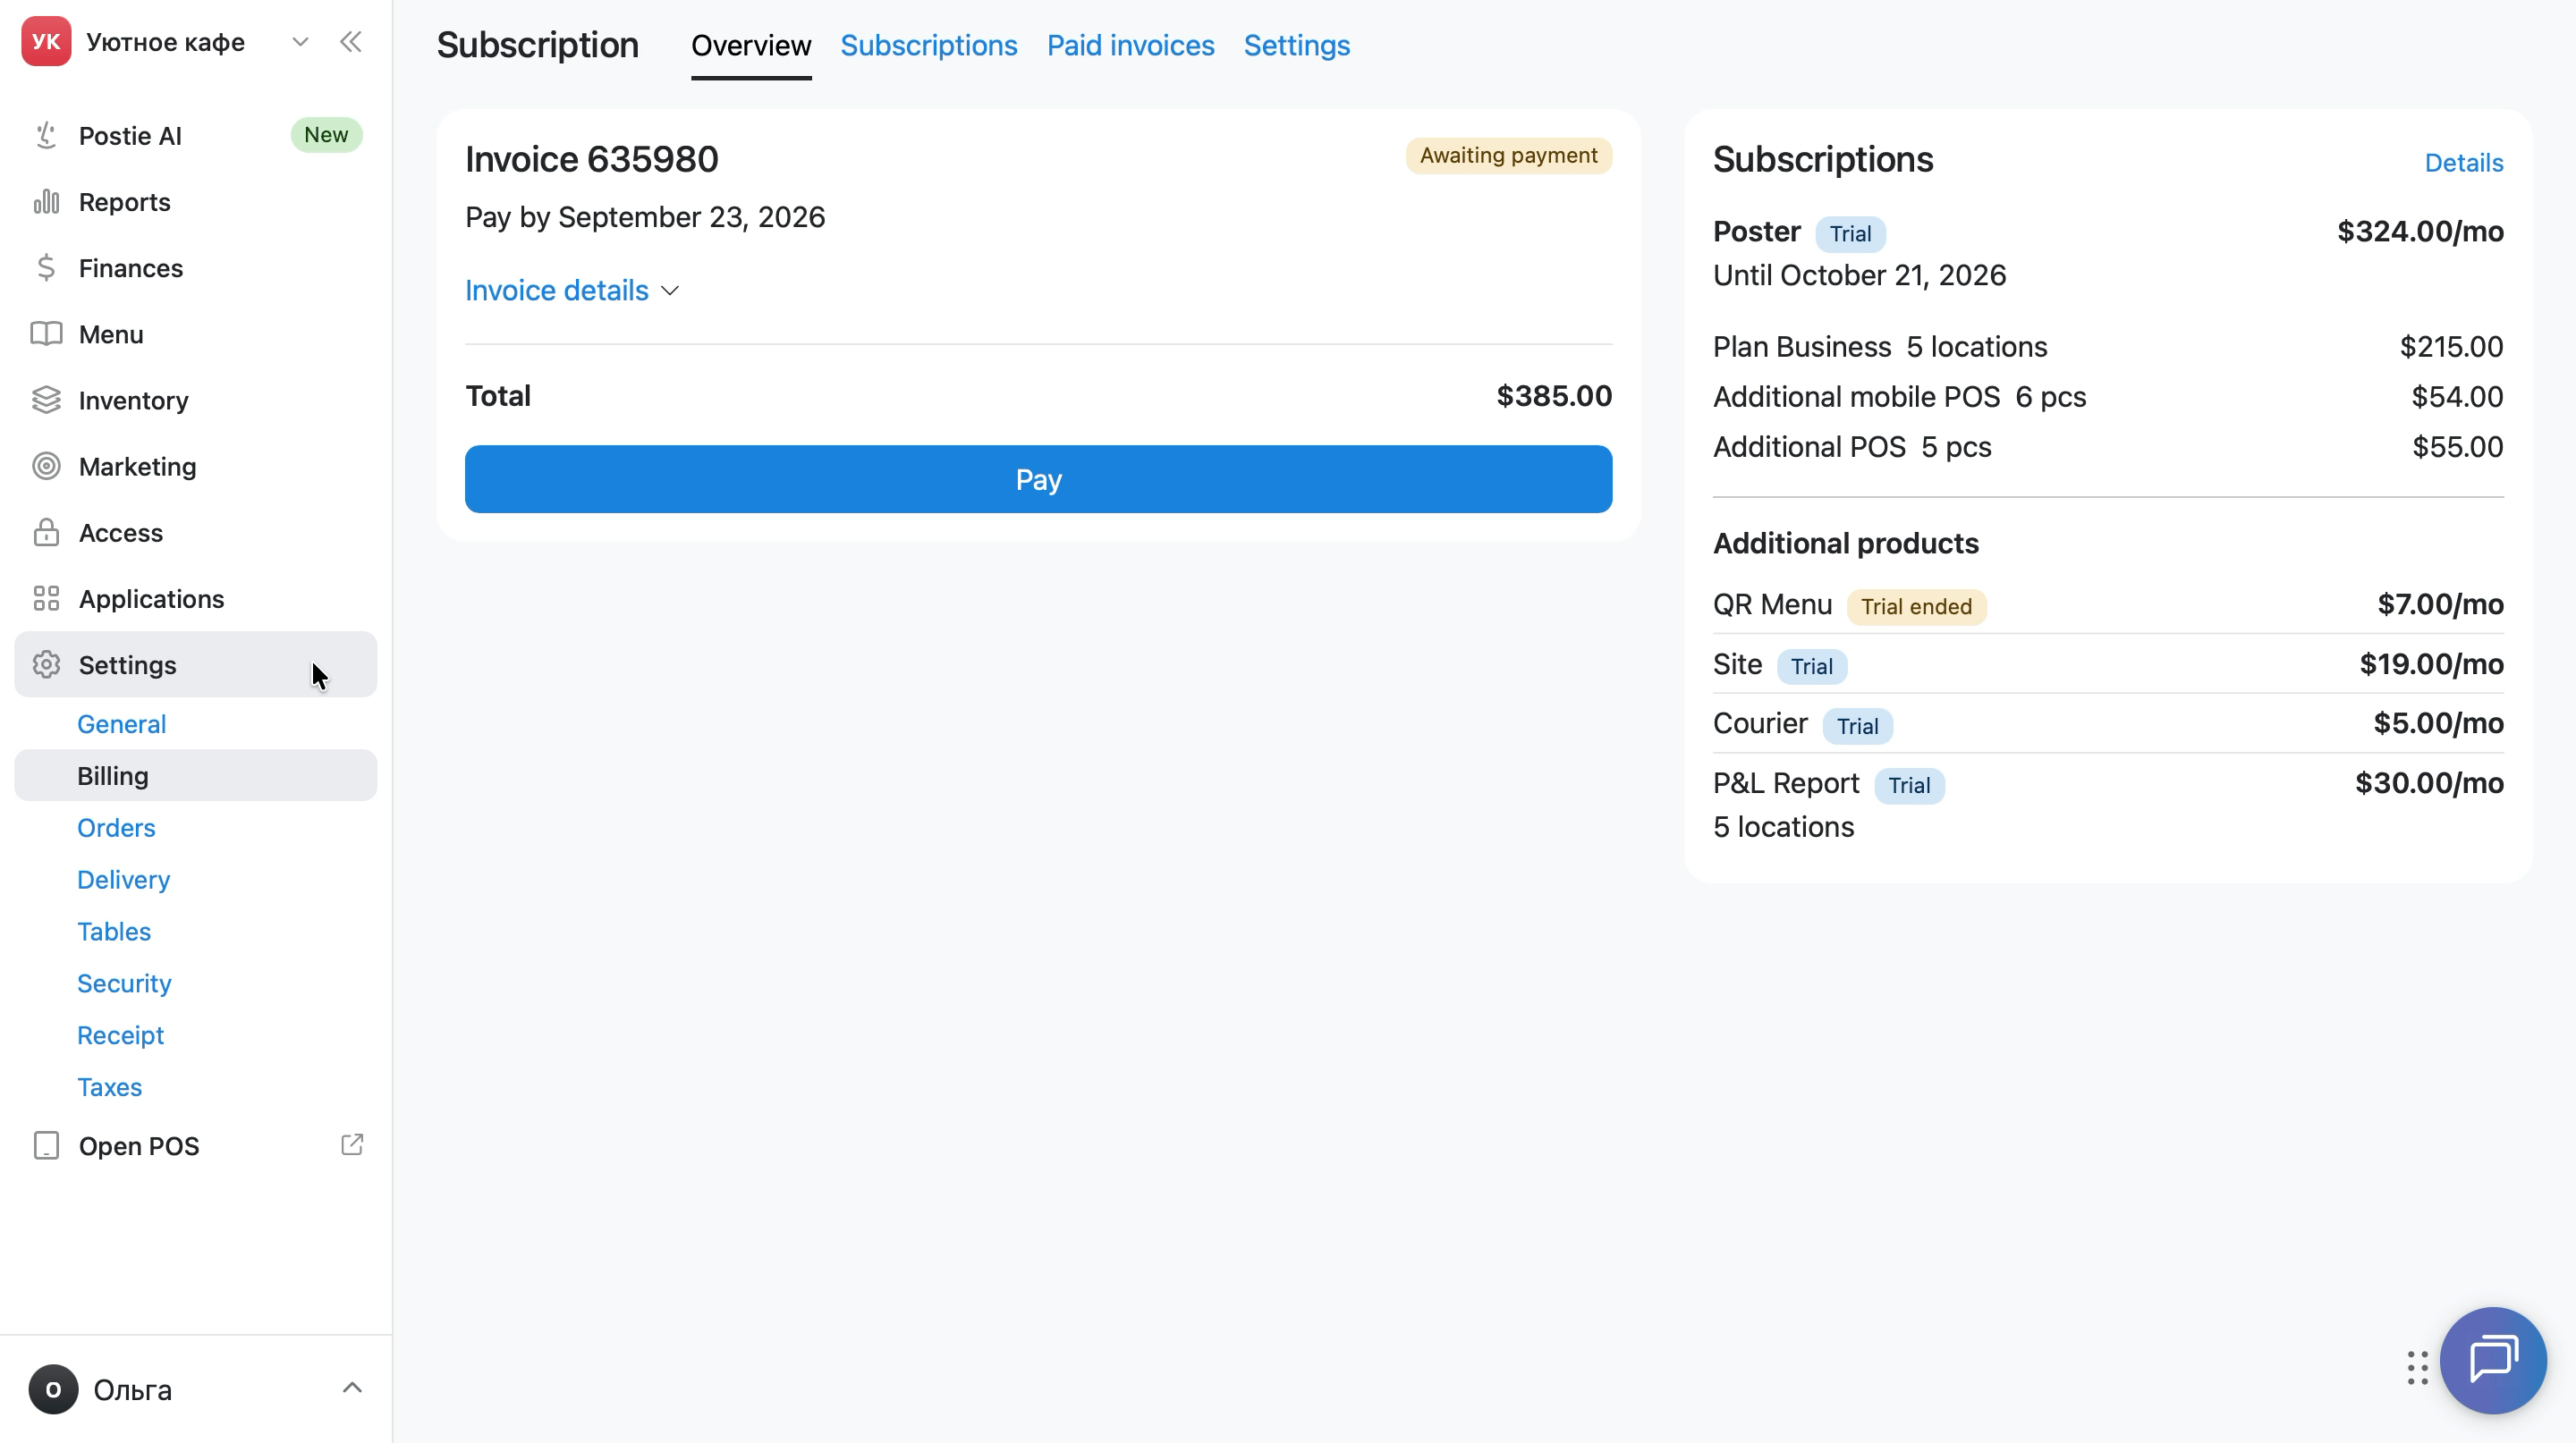2576x1443 pixels.
Task: Switch to the Subscriptions tab
Action: pyautogui.click(x=928, y=46)
